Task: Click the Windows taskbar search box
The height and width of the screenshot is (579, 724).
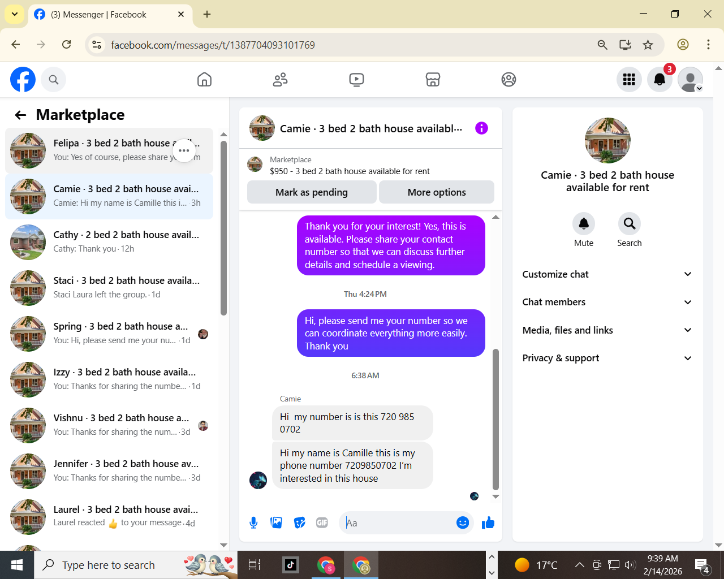Action: (x=136, y=565)
